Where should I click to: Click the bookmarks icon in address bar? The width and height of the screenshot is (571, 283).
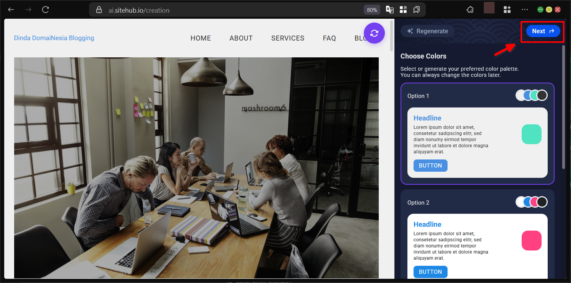416,10
